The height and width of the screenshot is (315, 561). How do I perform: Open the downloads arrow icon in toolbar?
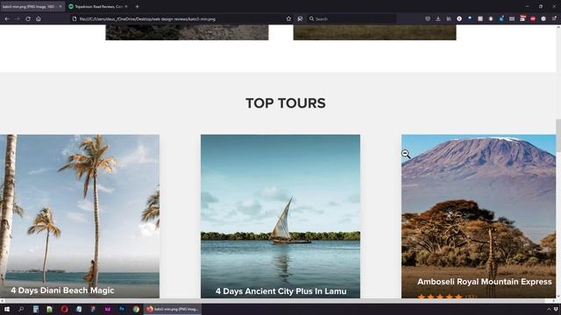[x=438, y=19]
